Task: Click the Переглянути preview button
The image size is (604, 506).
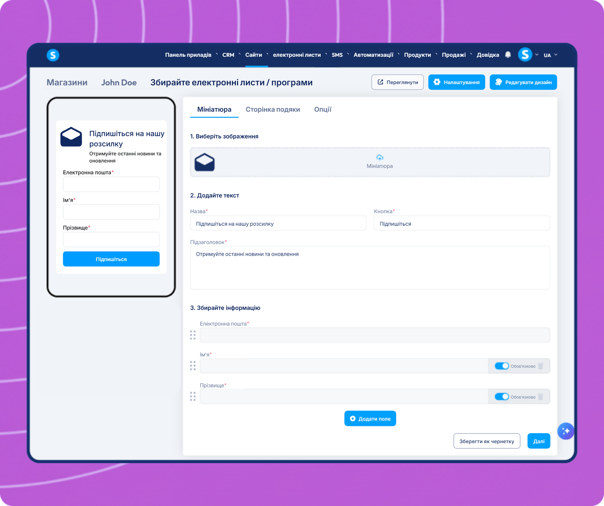Action: tap(397, 82)
